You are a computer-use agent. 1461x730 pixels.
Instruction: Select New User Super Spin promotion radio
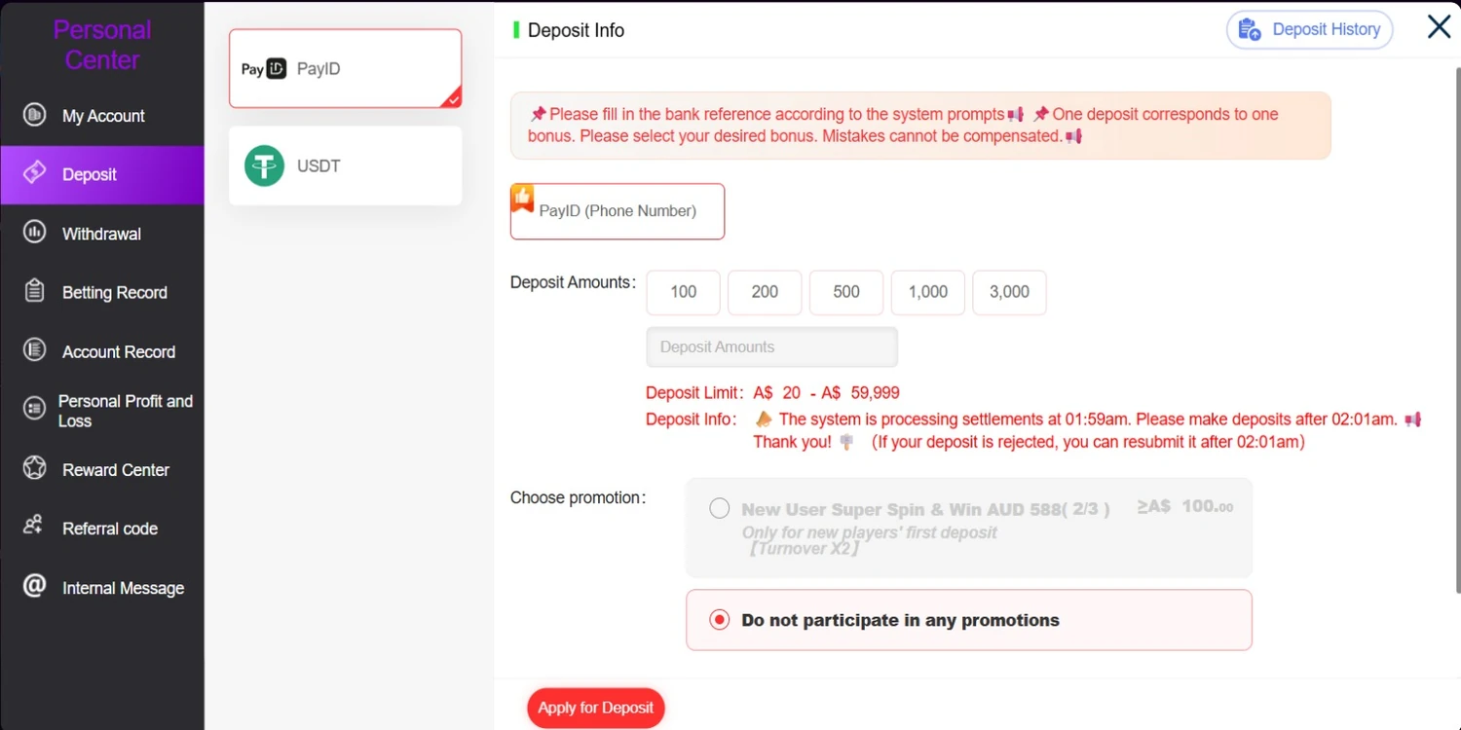(x=720, y=508)
